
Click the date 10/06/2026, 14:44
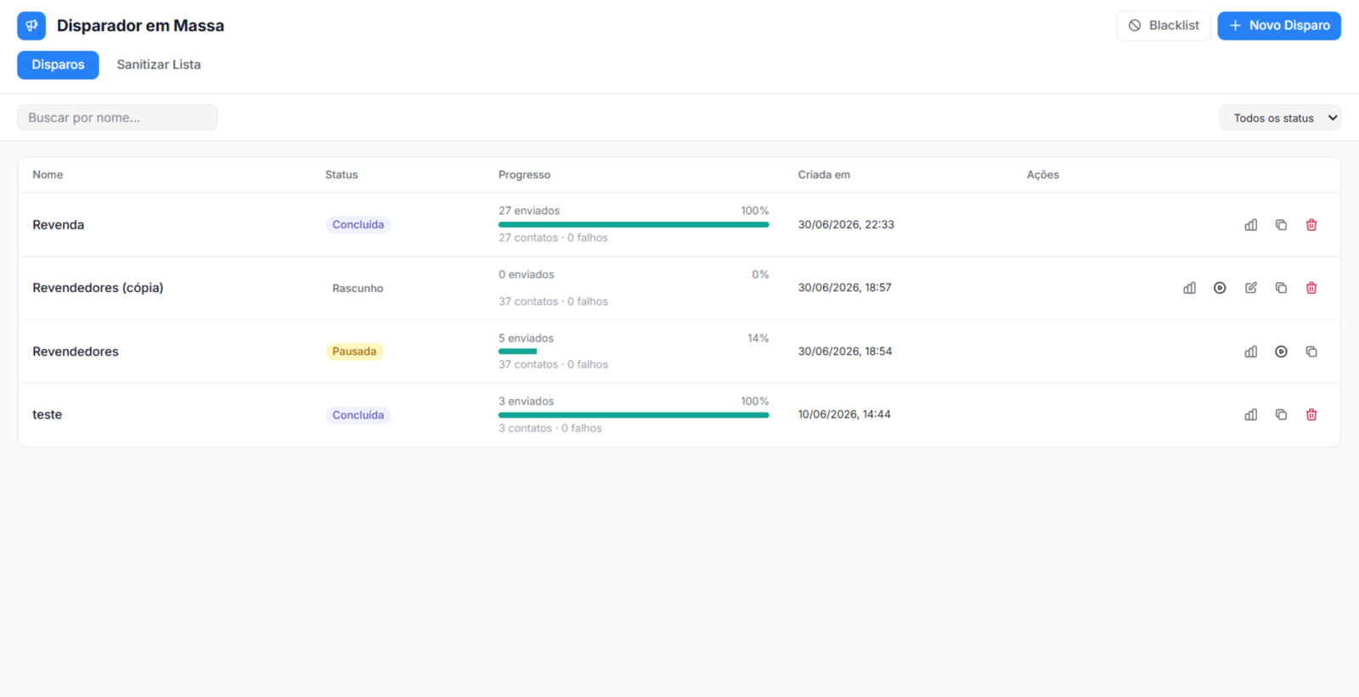tap(844, 414)
